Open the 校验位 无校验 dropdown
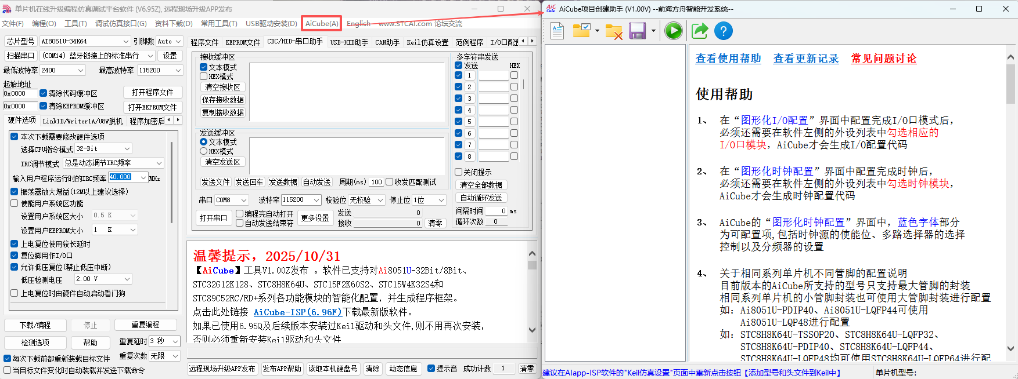This screenshot has width=1018, height=379. click(x=380, y=200)
